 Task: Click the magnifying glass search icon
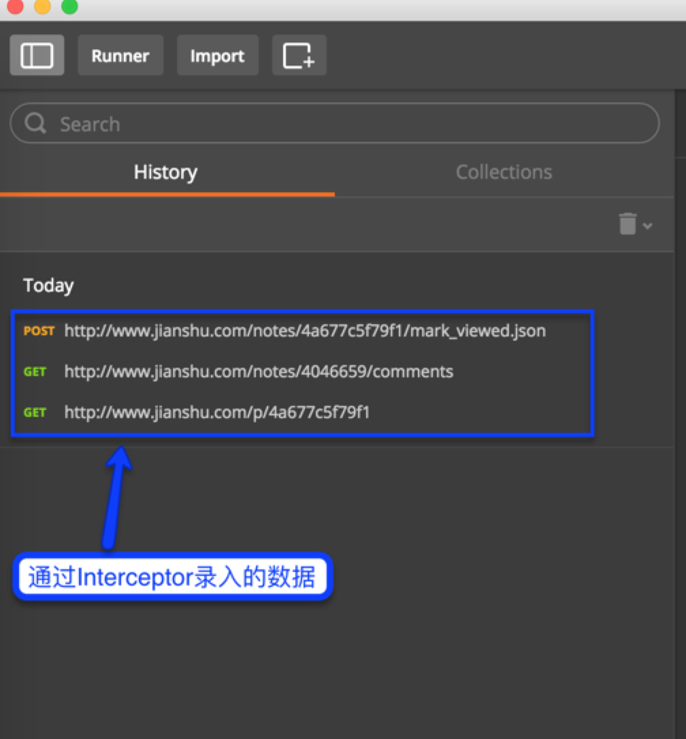click(x=35, y=123)
